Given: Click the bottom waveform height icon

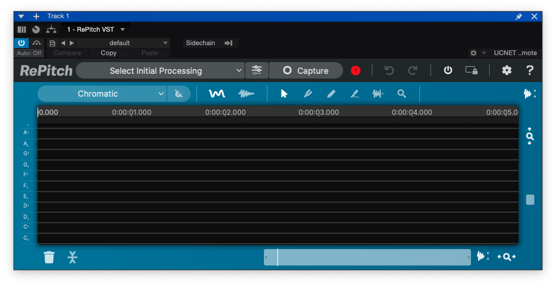Looking at the screenshot, I should 483,256.
